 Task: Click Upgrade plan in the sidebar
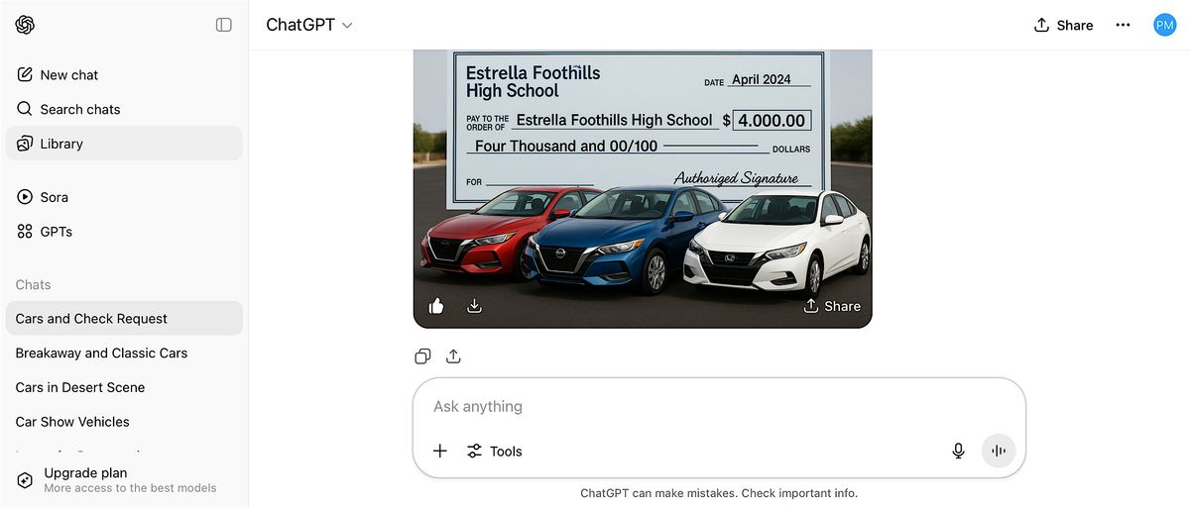124,480
